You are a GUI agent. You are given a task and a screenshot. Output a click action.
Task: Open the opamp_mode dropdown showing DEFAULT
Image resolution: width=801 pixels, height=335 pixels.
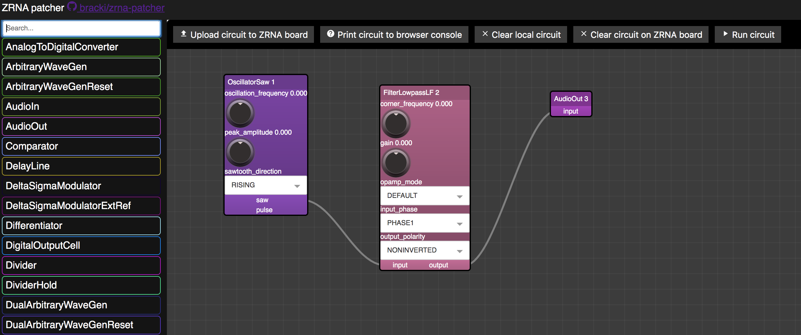(424, 196)
